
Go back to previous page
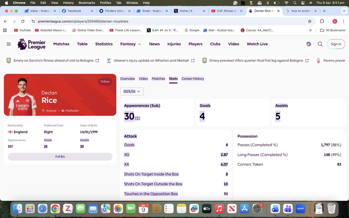click(5, 21)
